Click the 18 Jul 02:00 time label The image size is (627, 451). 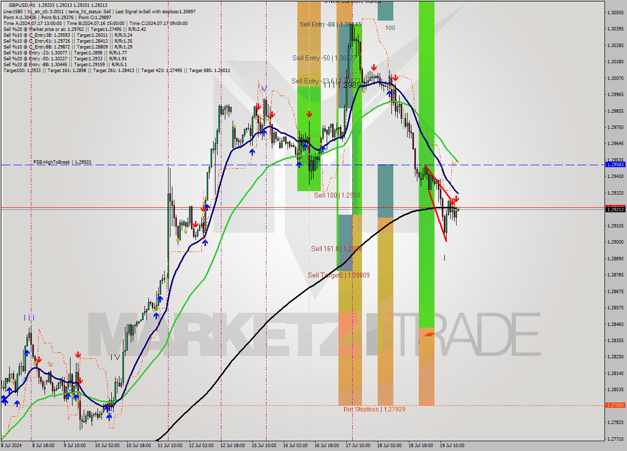pos(390,446)
